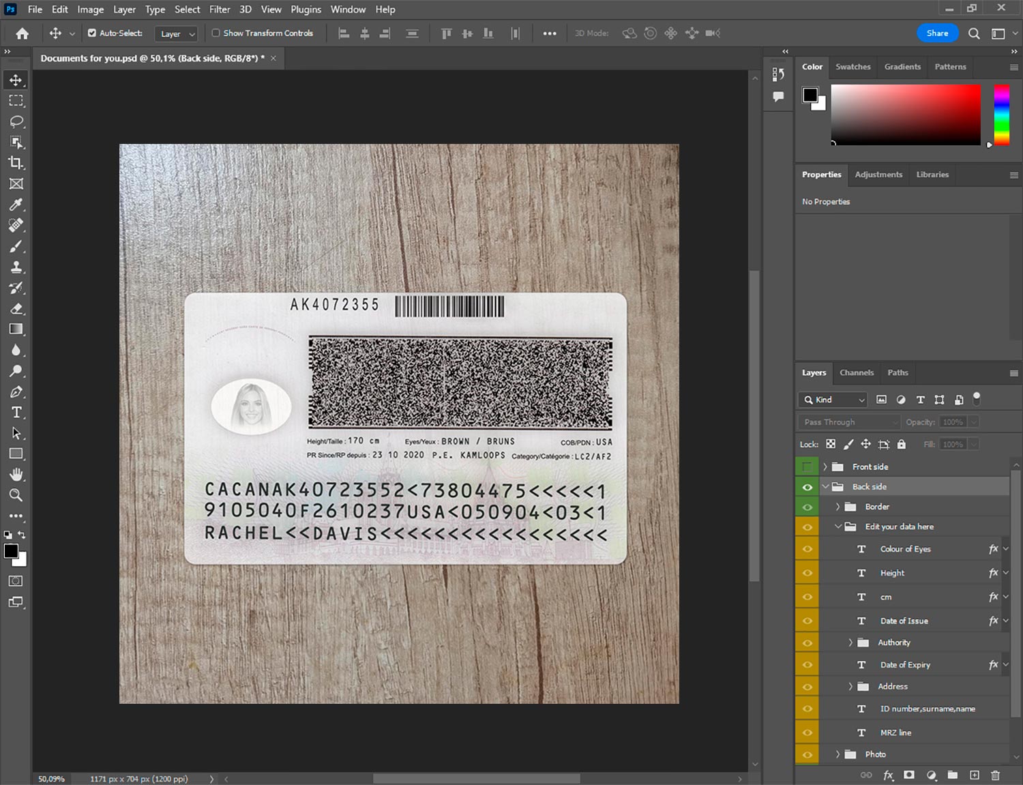The width and height of the screenshot is (1023, 785).
Task: Show the Front side layer group
Action: point(807,467)
